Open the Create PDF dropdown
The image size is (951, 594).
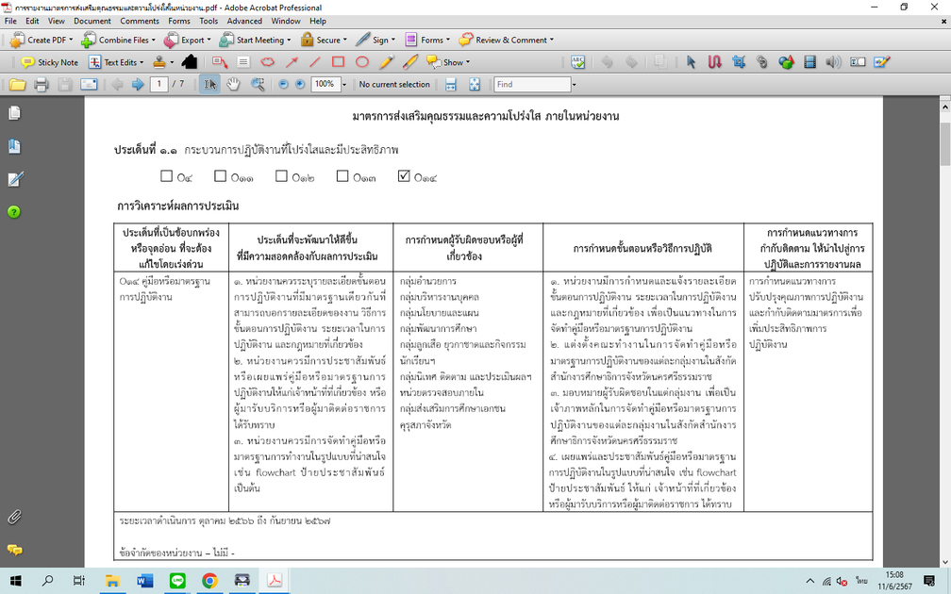pos(42,40)
